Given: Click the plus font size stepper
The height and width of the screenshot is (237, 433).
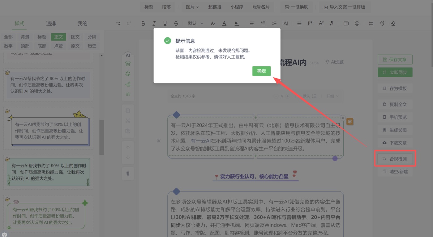Looking at the screenshot, I should (x=288, y=96).
